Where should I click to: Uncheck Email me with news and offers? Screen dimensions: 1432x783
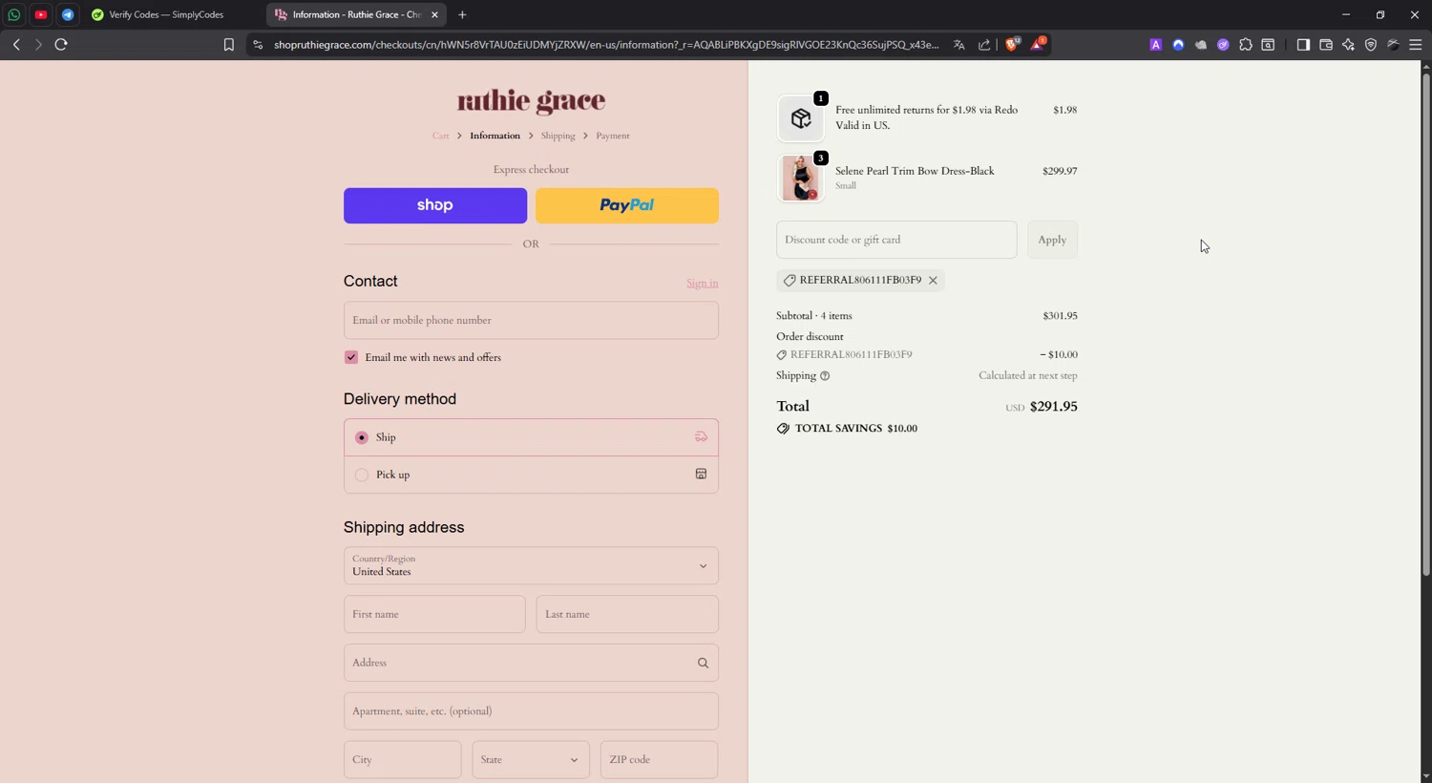click(x=351, y=357)
